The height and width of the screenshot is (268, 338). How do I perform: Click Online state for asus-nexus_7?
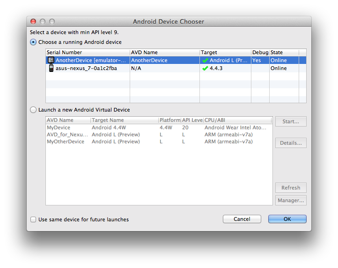(279, 68)
